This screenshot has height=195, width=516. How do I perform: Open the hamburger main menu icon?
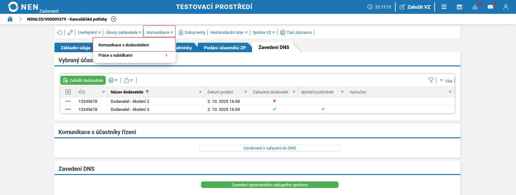[x=444, y=7]
